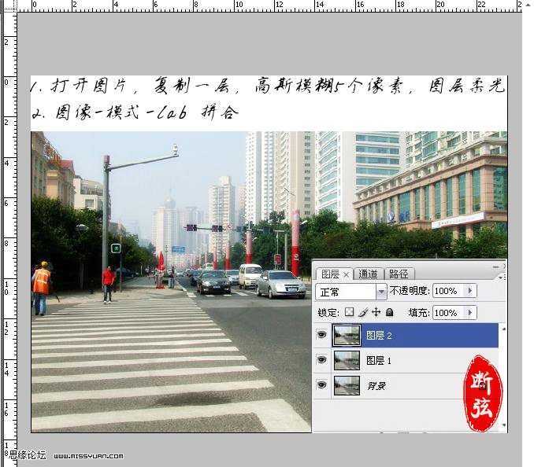Toggle lock all padlock icon
The image size is (534, 467).
pyautogui.click(x=390, y=312)
